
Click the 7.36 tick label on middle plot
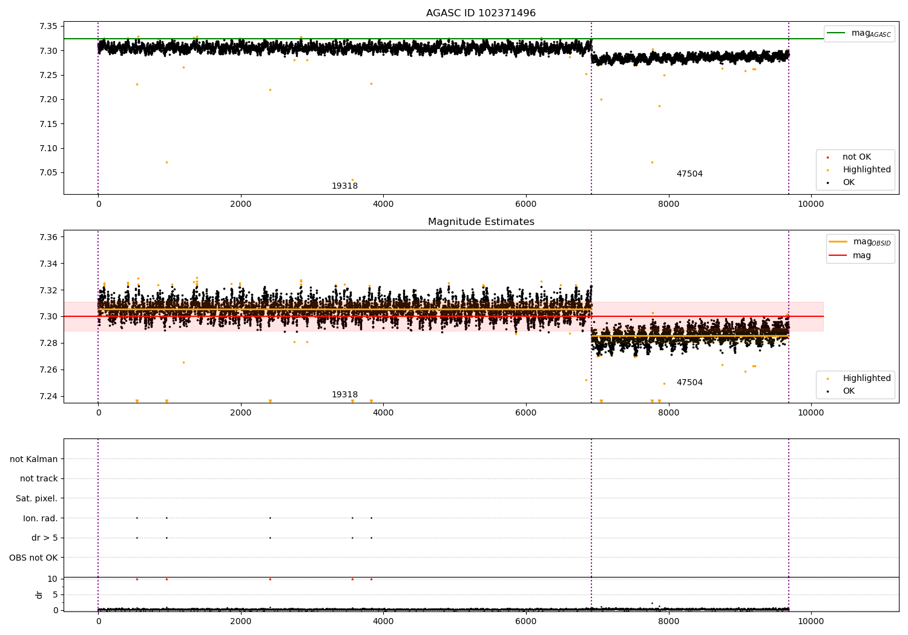[x=48, y=237]
